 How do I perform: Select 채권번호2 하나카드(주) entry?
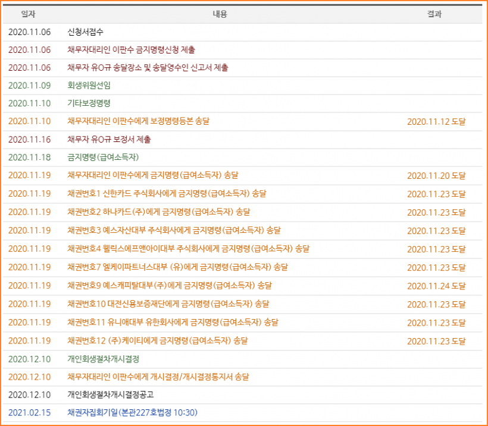[x=159, y=212]
